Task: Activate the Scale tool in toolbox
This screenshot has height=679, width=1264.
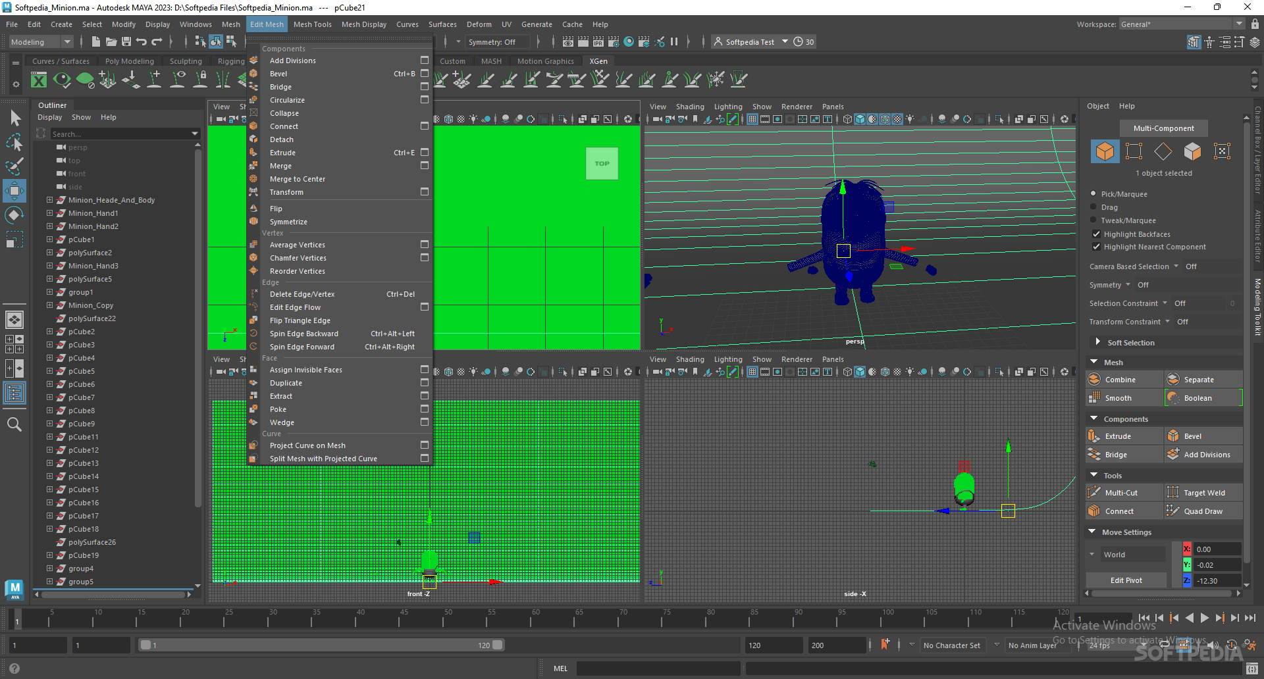Action: (x=14, y=239)
